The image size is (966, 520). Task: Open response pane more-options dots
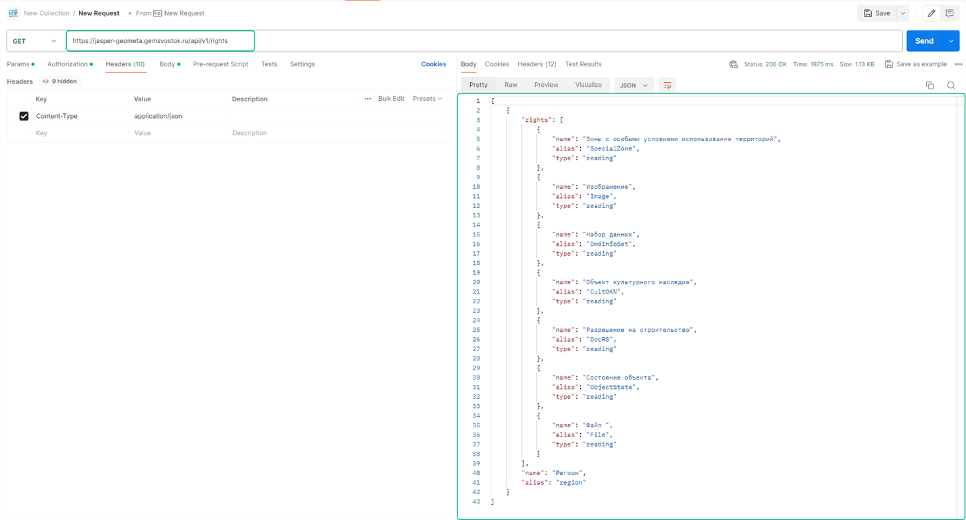click(x=959, y=64)
